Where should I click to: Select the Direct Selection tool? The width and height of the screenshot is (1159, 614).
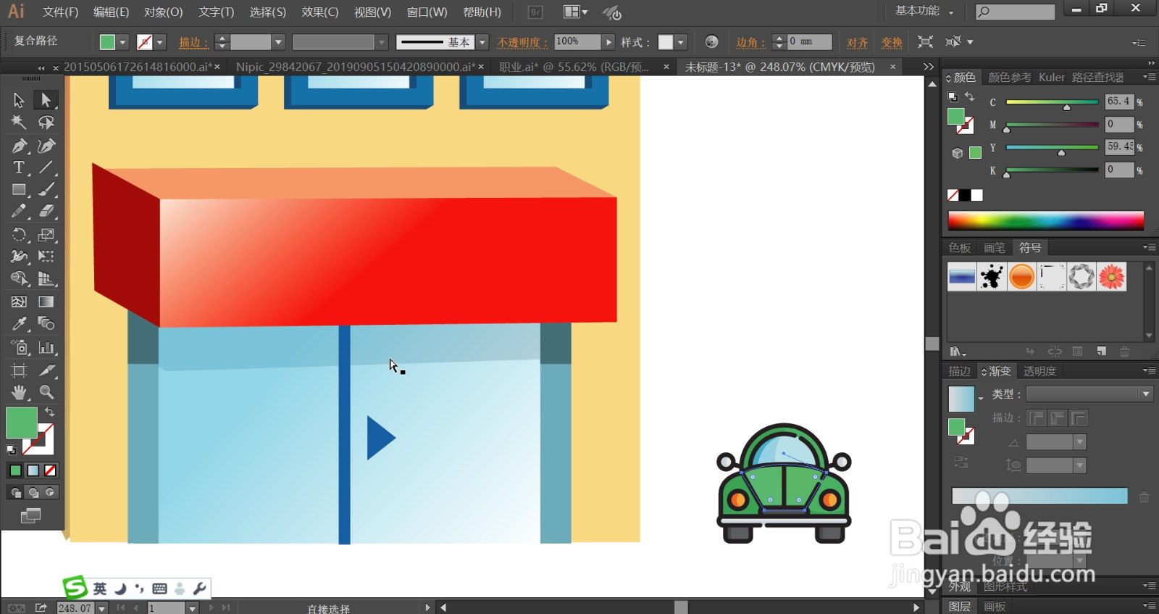tap(46, 100)
